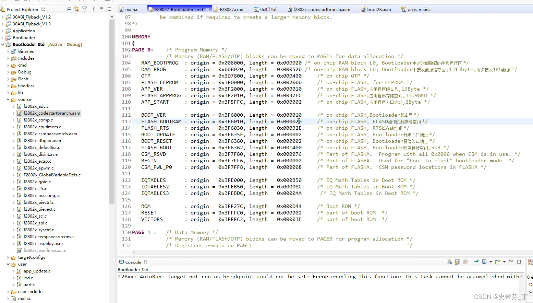Screen dimensions: 533x303
Task: Maximize the Project Explorer panel
Action: click(x=109, y=9)
